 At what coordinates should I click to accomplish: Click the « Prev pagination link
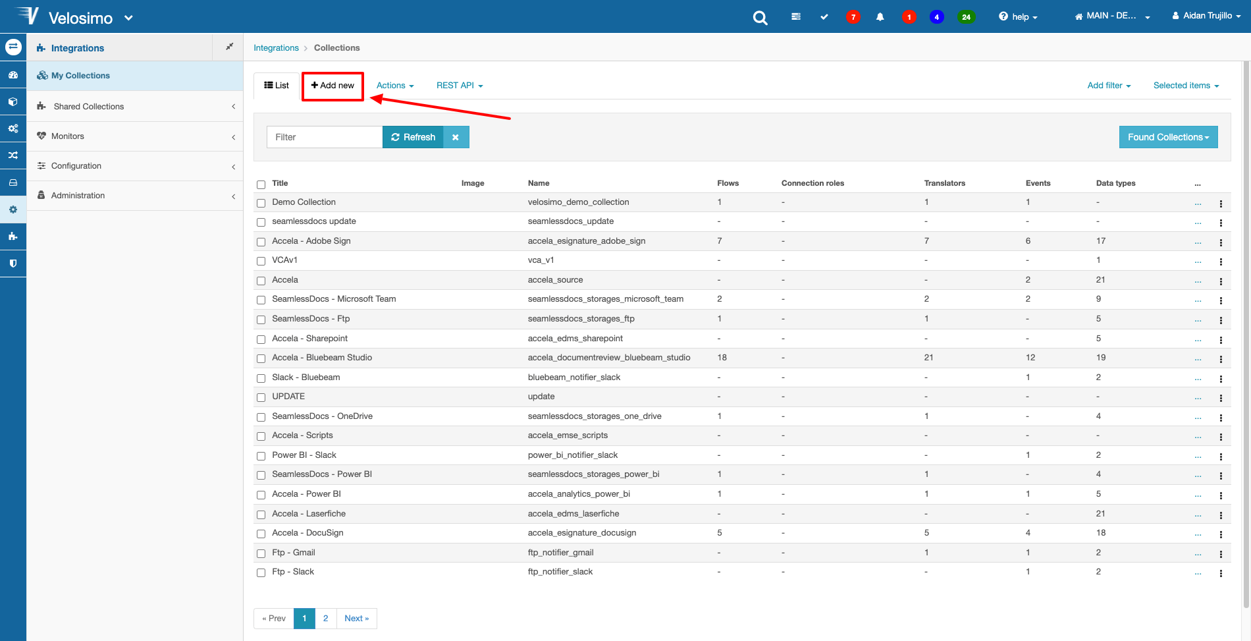(x=274, y=619)
